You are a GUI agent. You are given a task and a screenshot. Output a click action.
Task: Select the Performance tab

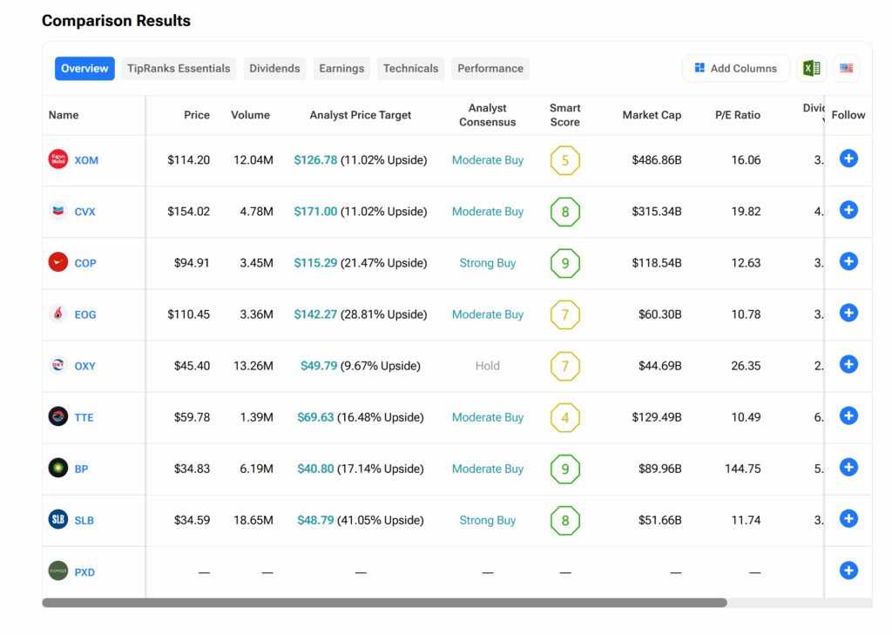490,69
